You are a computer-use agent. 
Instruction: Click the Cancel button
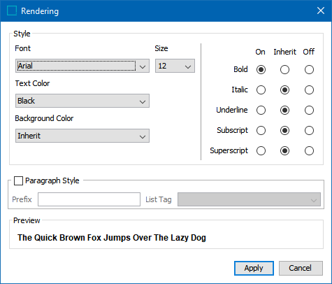click(x=301, y=268)
